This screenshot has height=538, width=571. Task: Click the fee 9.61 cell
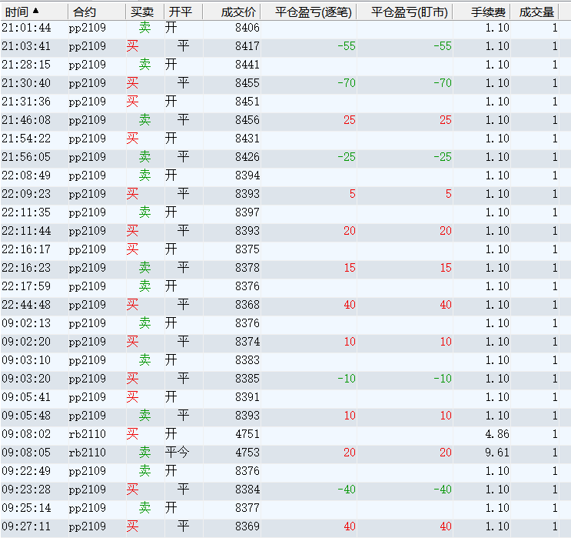point(497,453)
